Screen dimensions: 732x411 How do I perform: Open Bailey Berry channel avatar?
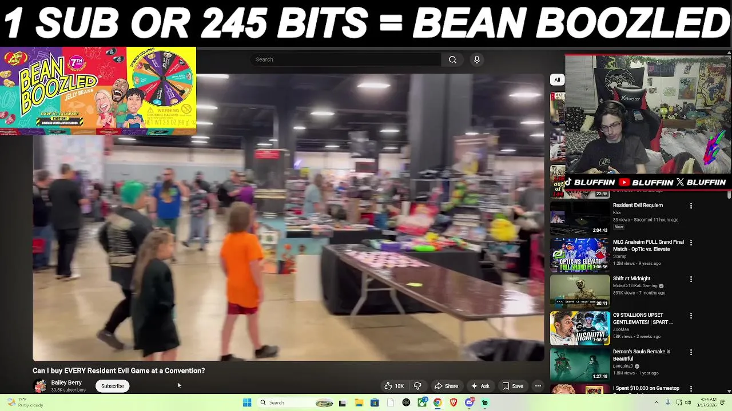point(40,386)
